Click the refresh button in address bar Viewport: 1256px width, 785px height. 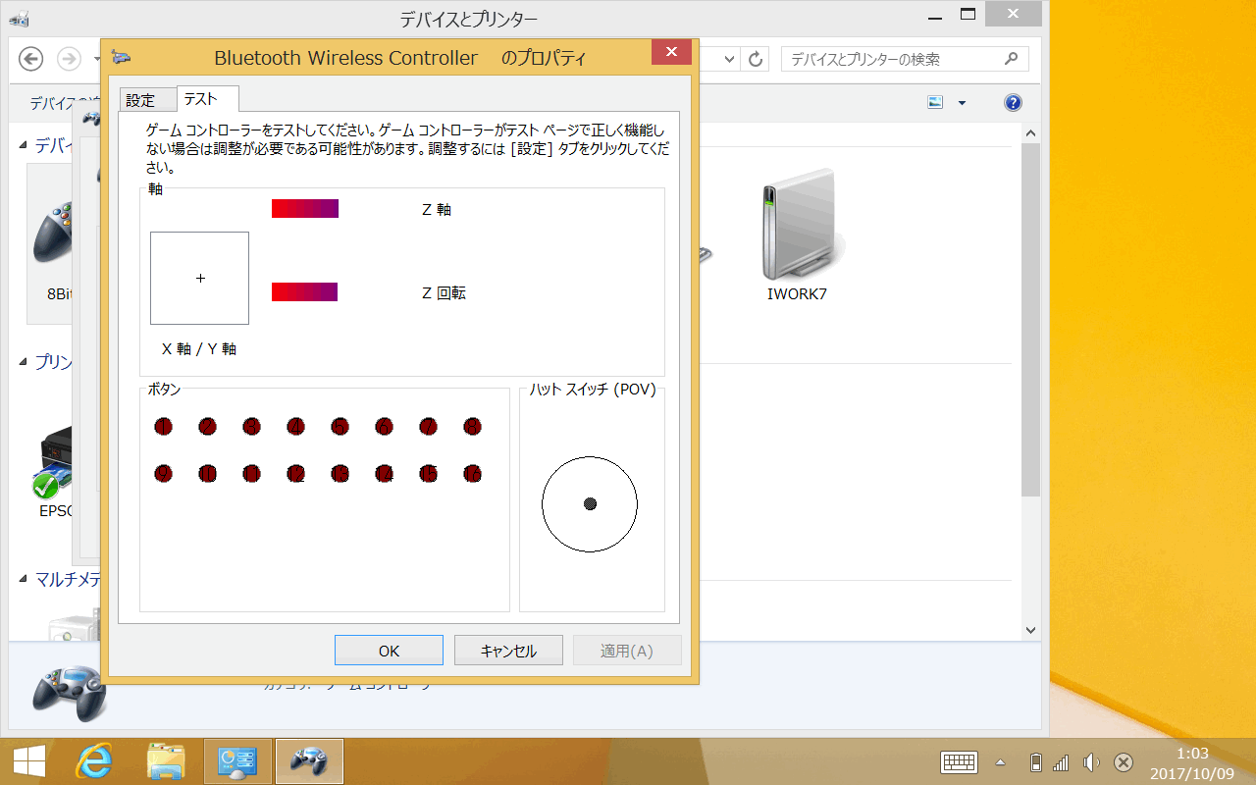756,59
